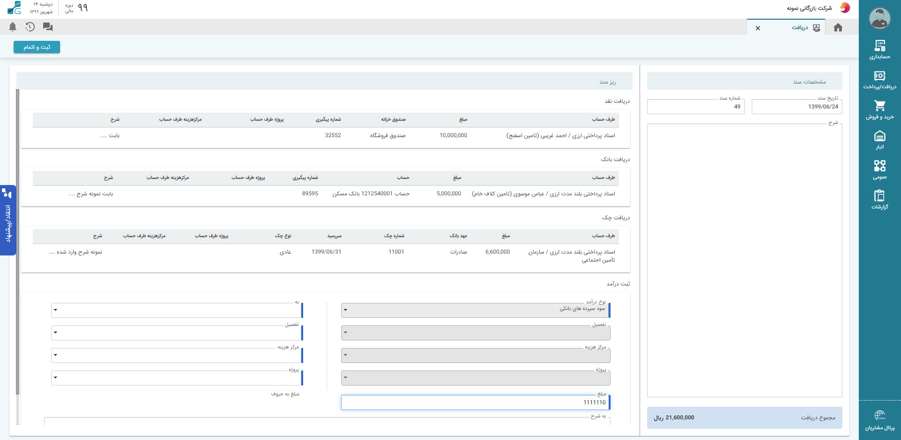
Task: Click دریافت بانک section heading
Action: [x=615, y=159]
